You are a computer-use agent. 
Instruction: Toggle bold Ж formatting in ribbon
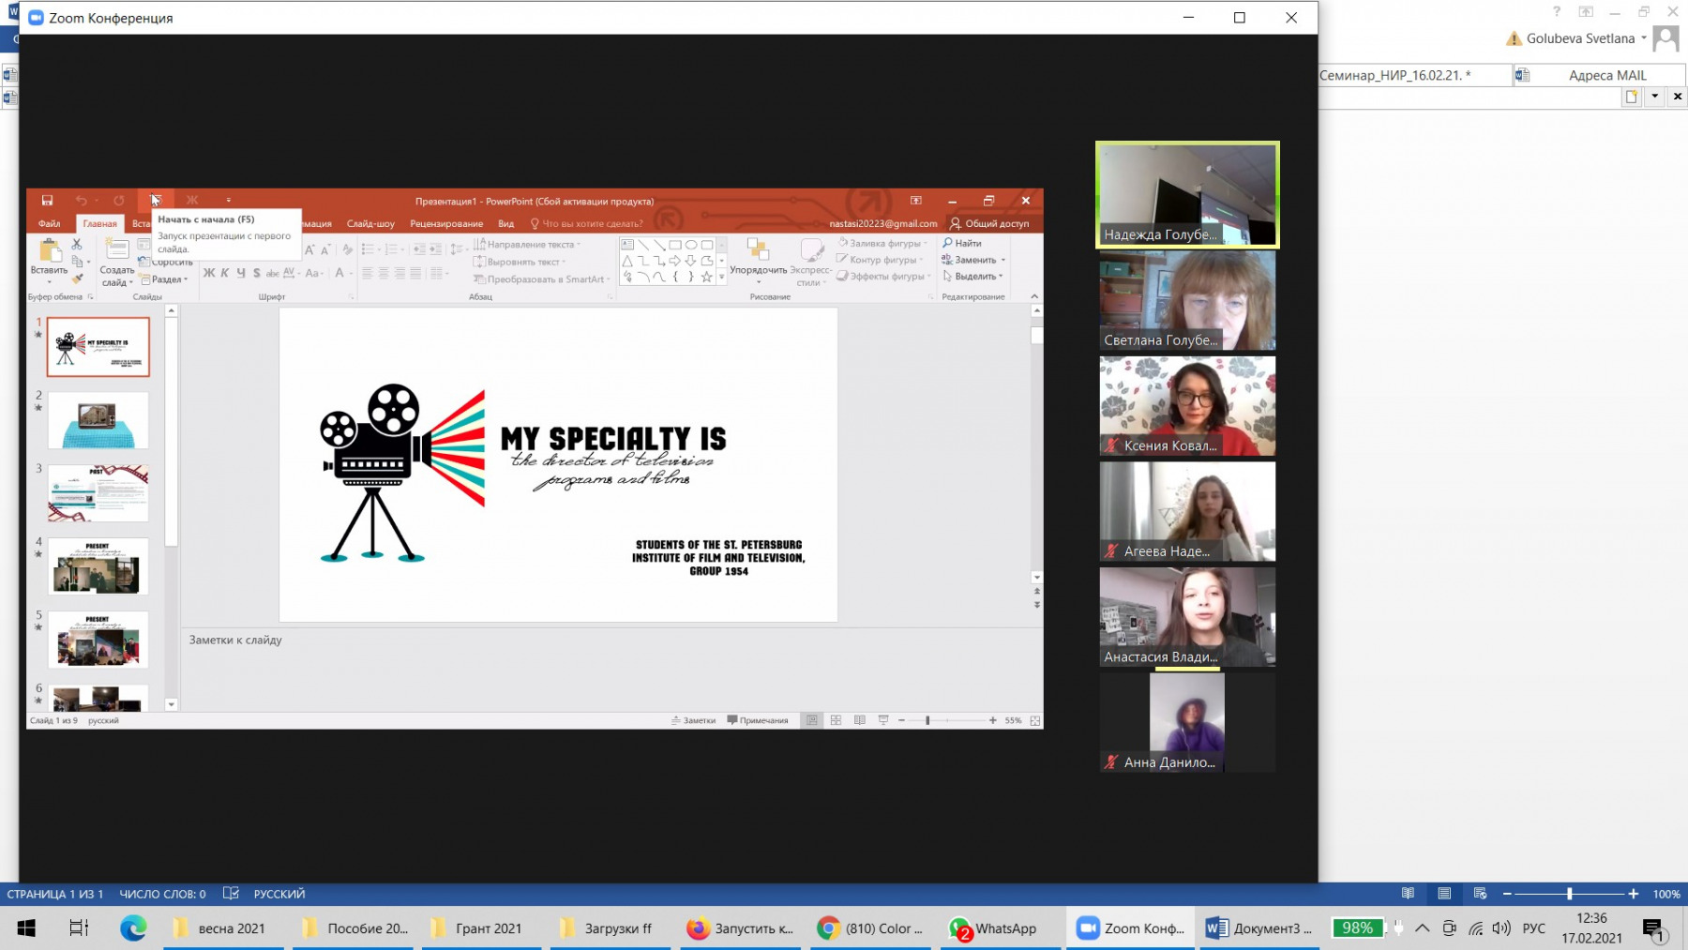click(209, 273)
